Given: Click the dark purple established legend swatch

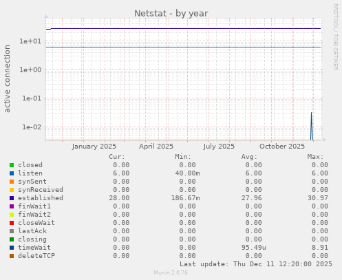Looking at the screenshot, I should point(12,198).
